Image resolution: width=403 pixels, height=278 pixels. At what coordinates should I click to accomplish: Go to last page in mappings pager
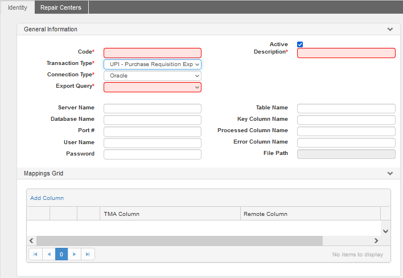click(88, 254)
